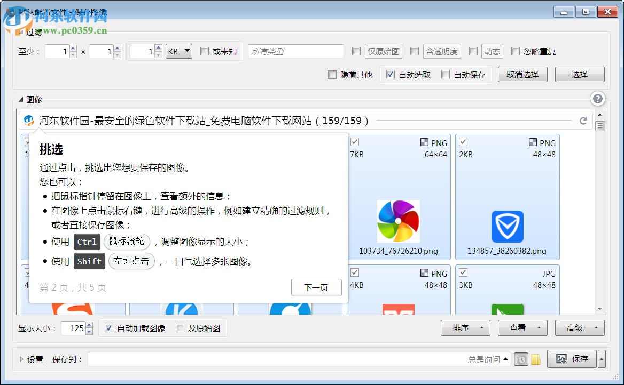Increase 显示大小 with the up stepper
624x385 pixels.
coord(90,325)
